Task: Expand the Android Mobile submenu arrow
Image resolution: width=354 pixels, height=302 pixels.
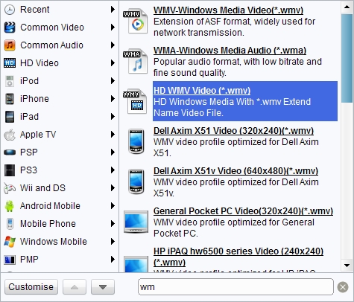Action: (x=113, y=206)
